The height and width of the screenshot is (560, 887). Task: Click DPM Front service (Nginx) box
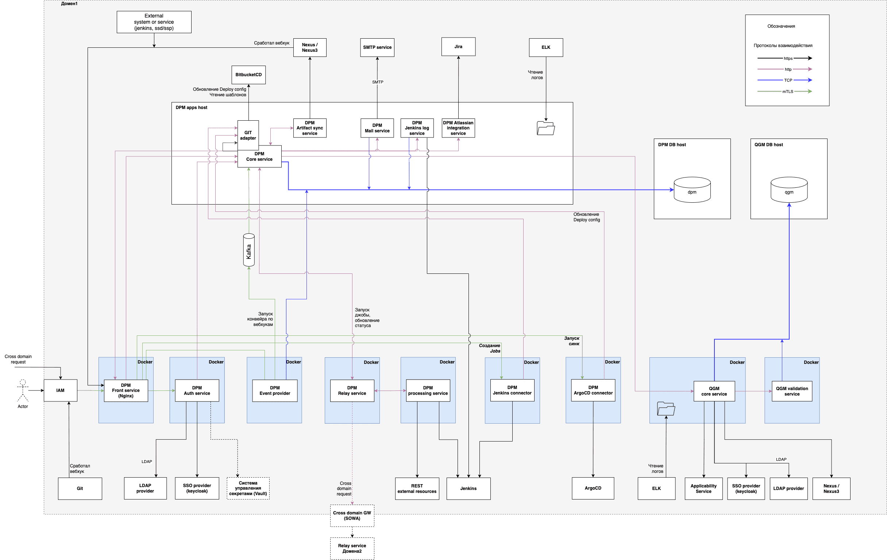point(126,390)
